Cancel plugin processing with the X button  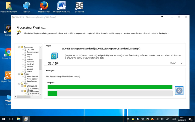pyautogui.click(x=179, y=91)
